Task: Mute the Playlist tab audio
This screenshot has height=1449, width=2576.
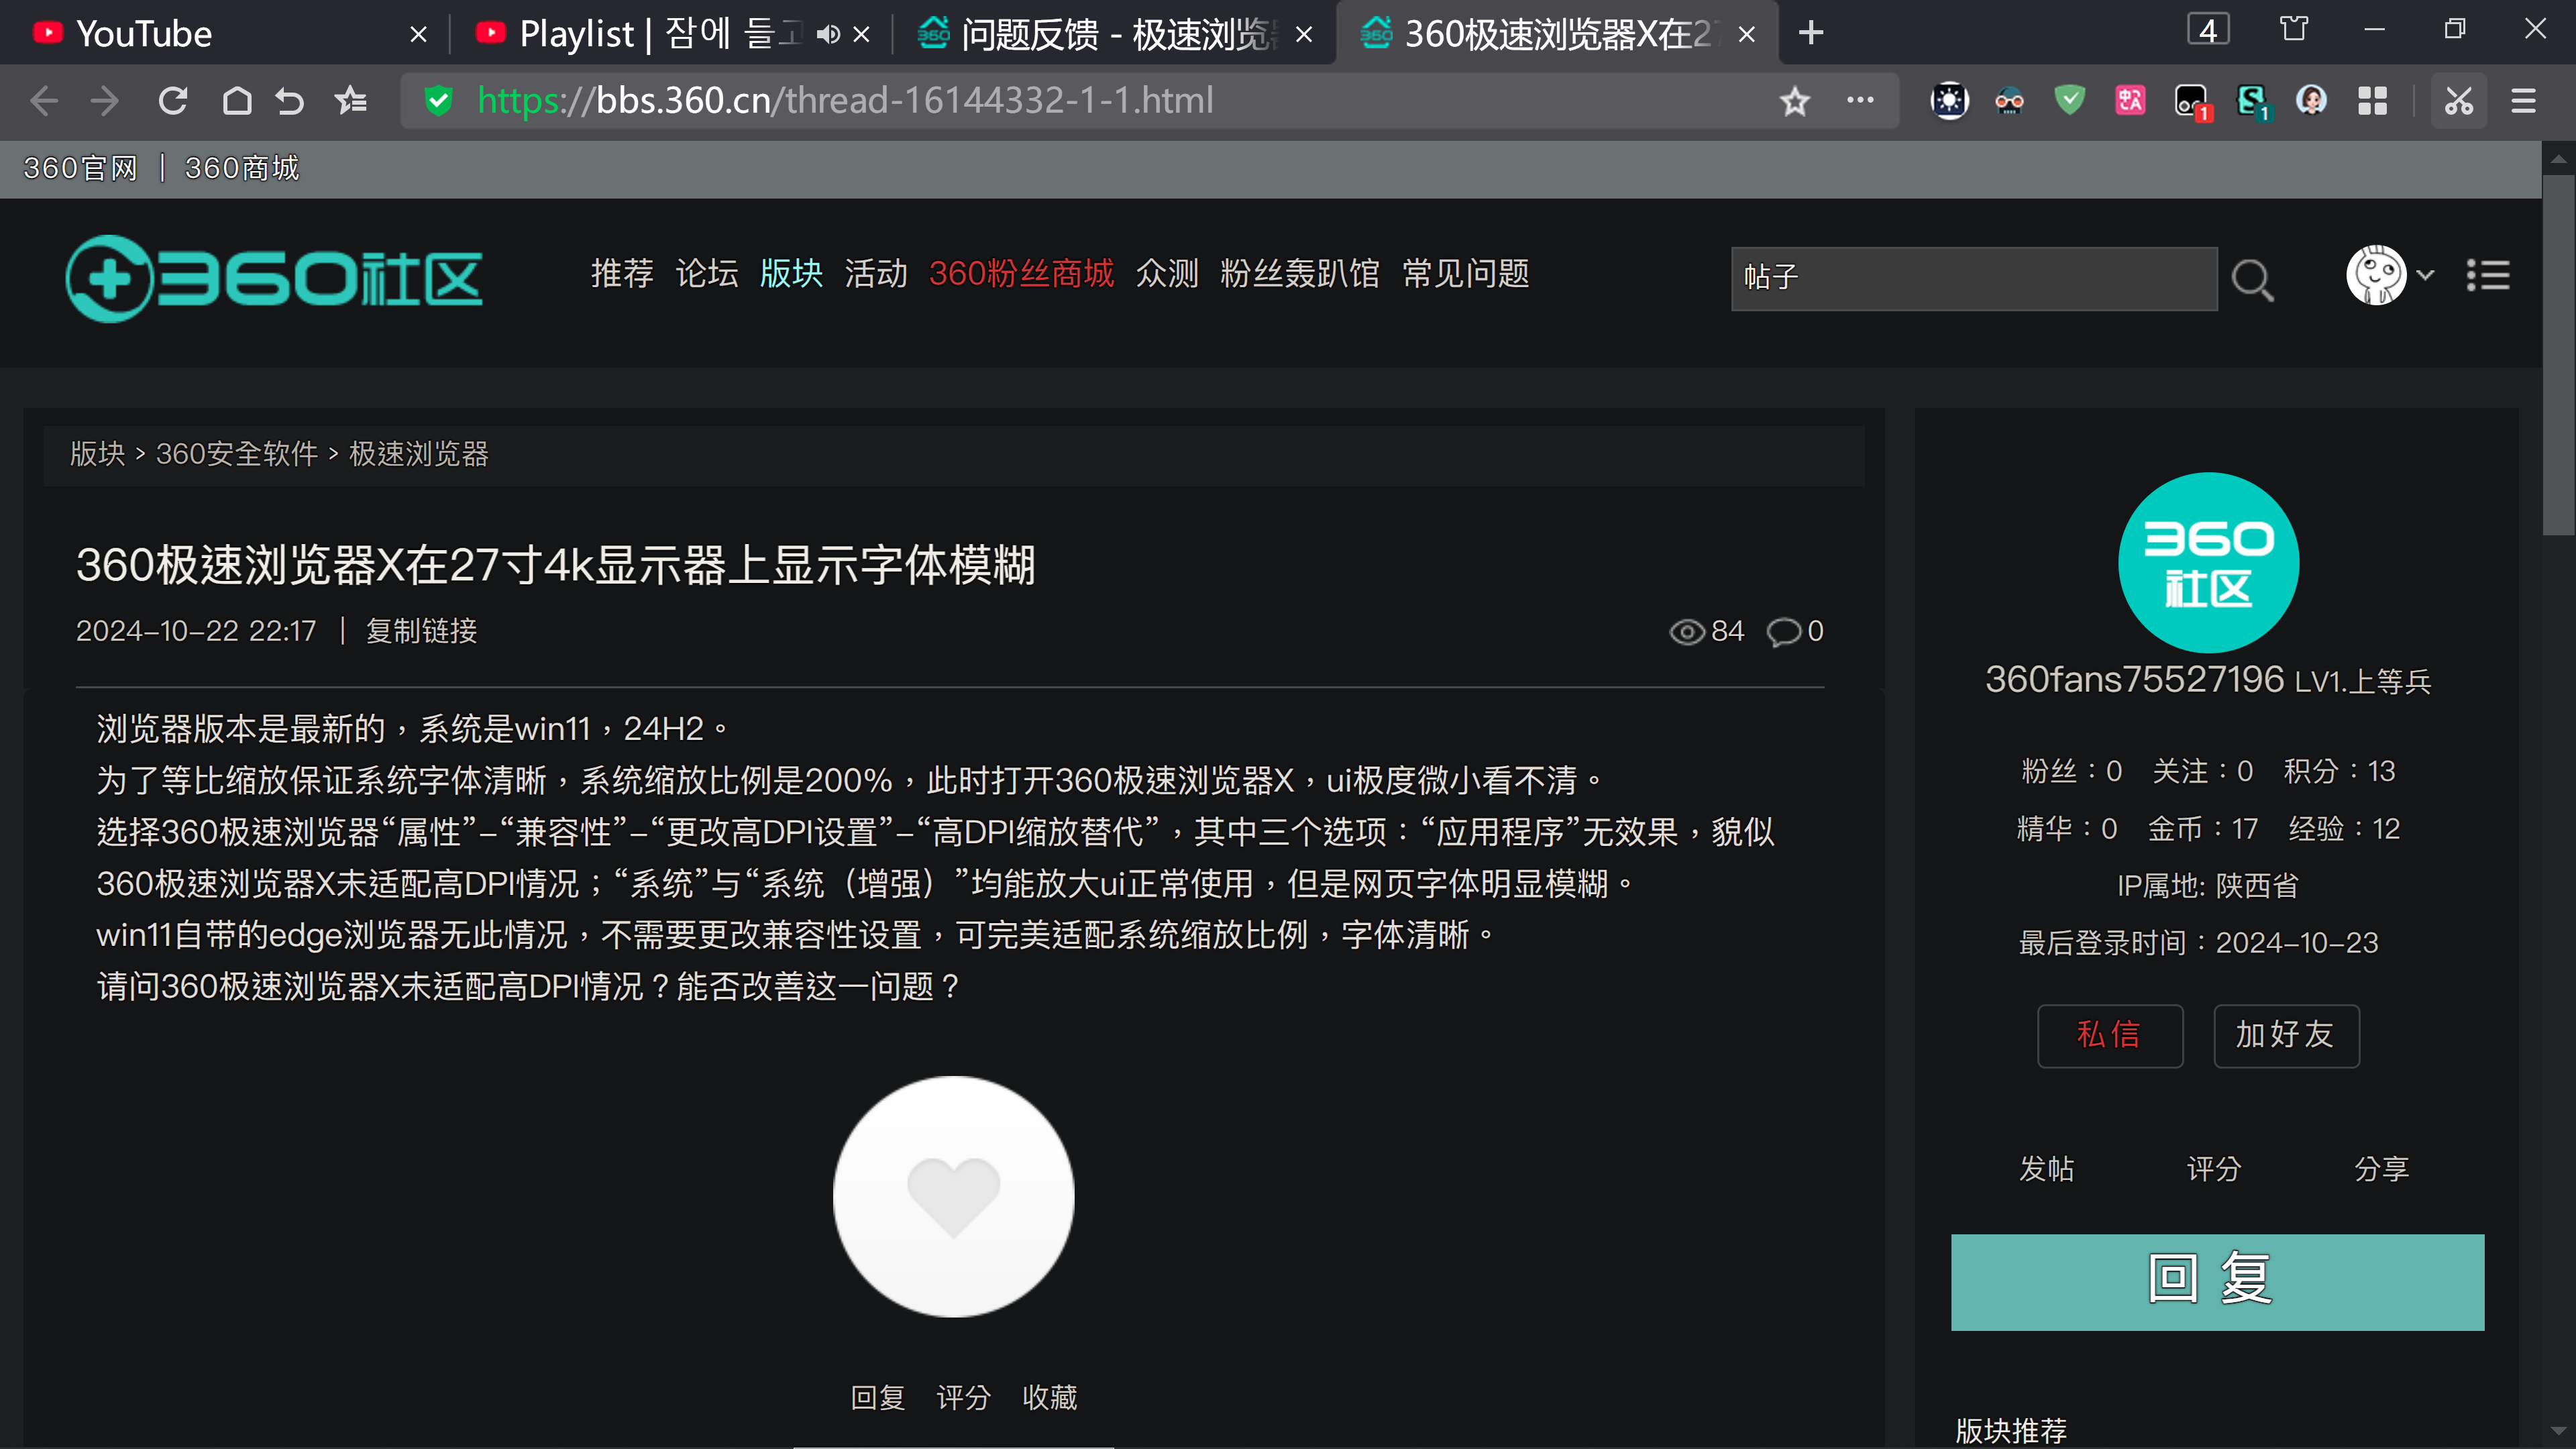Action: [828, 34]
